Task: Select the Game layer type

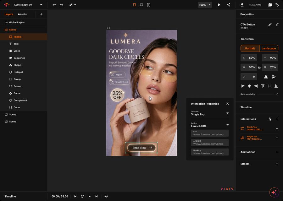Action: coord(24,93)
